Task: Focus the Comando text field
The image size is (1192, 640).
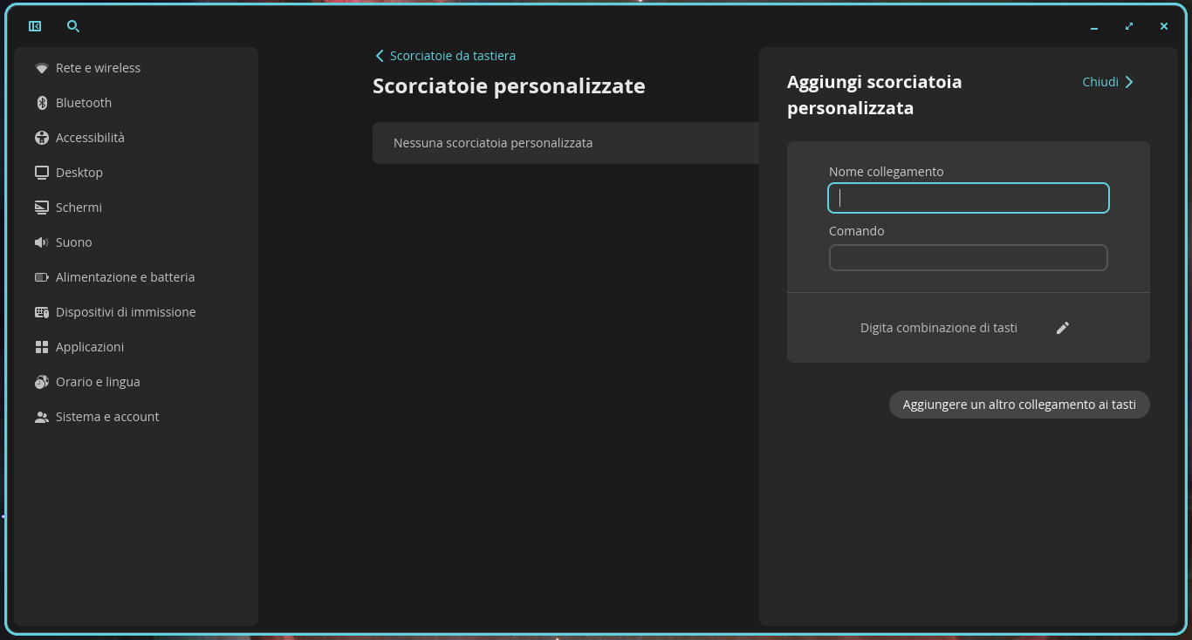Action: click(x=969, y=257)
